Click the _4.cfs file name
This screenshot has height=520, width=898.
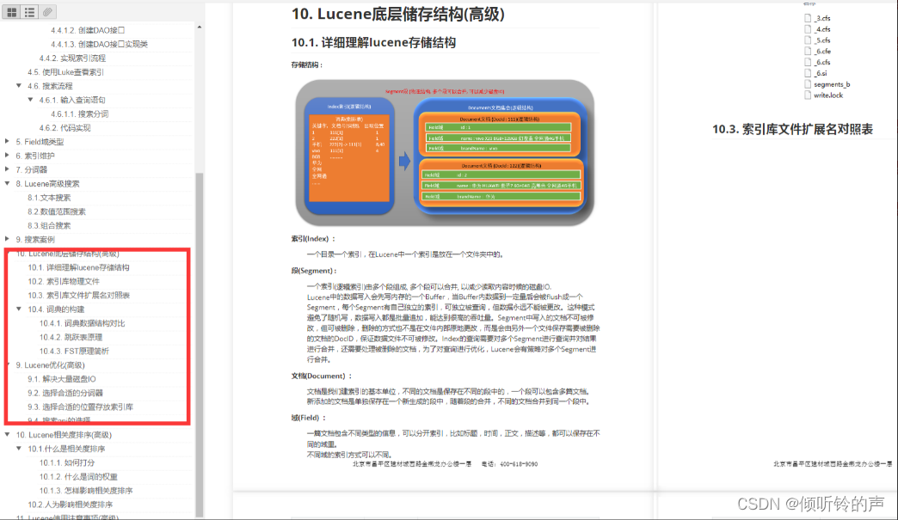(x=822, y=29)
